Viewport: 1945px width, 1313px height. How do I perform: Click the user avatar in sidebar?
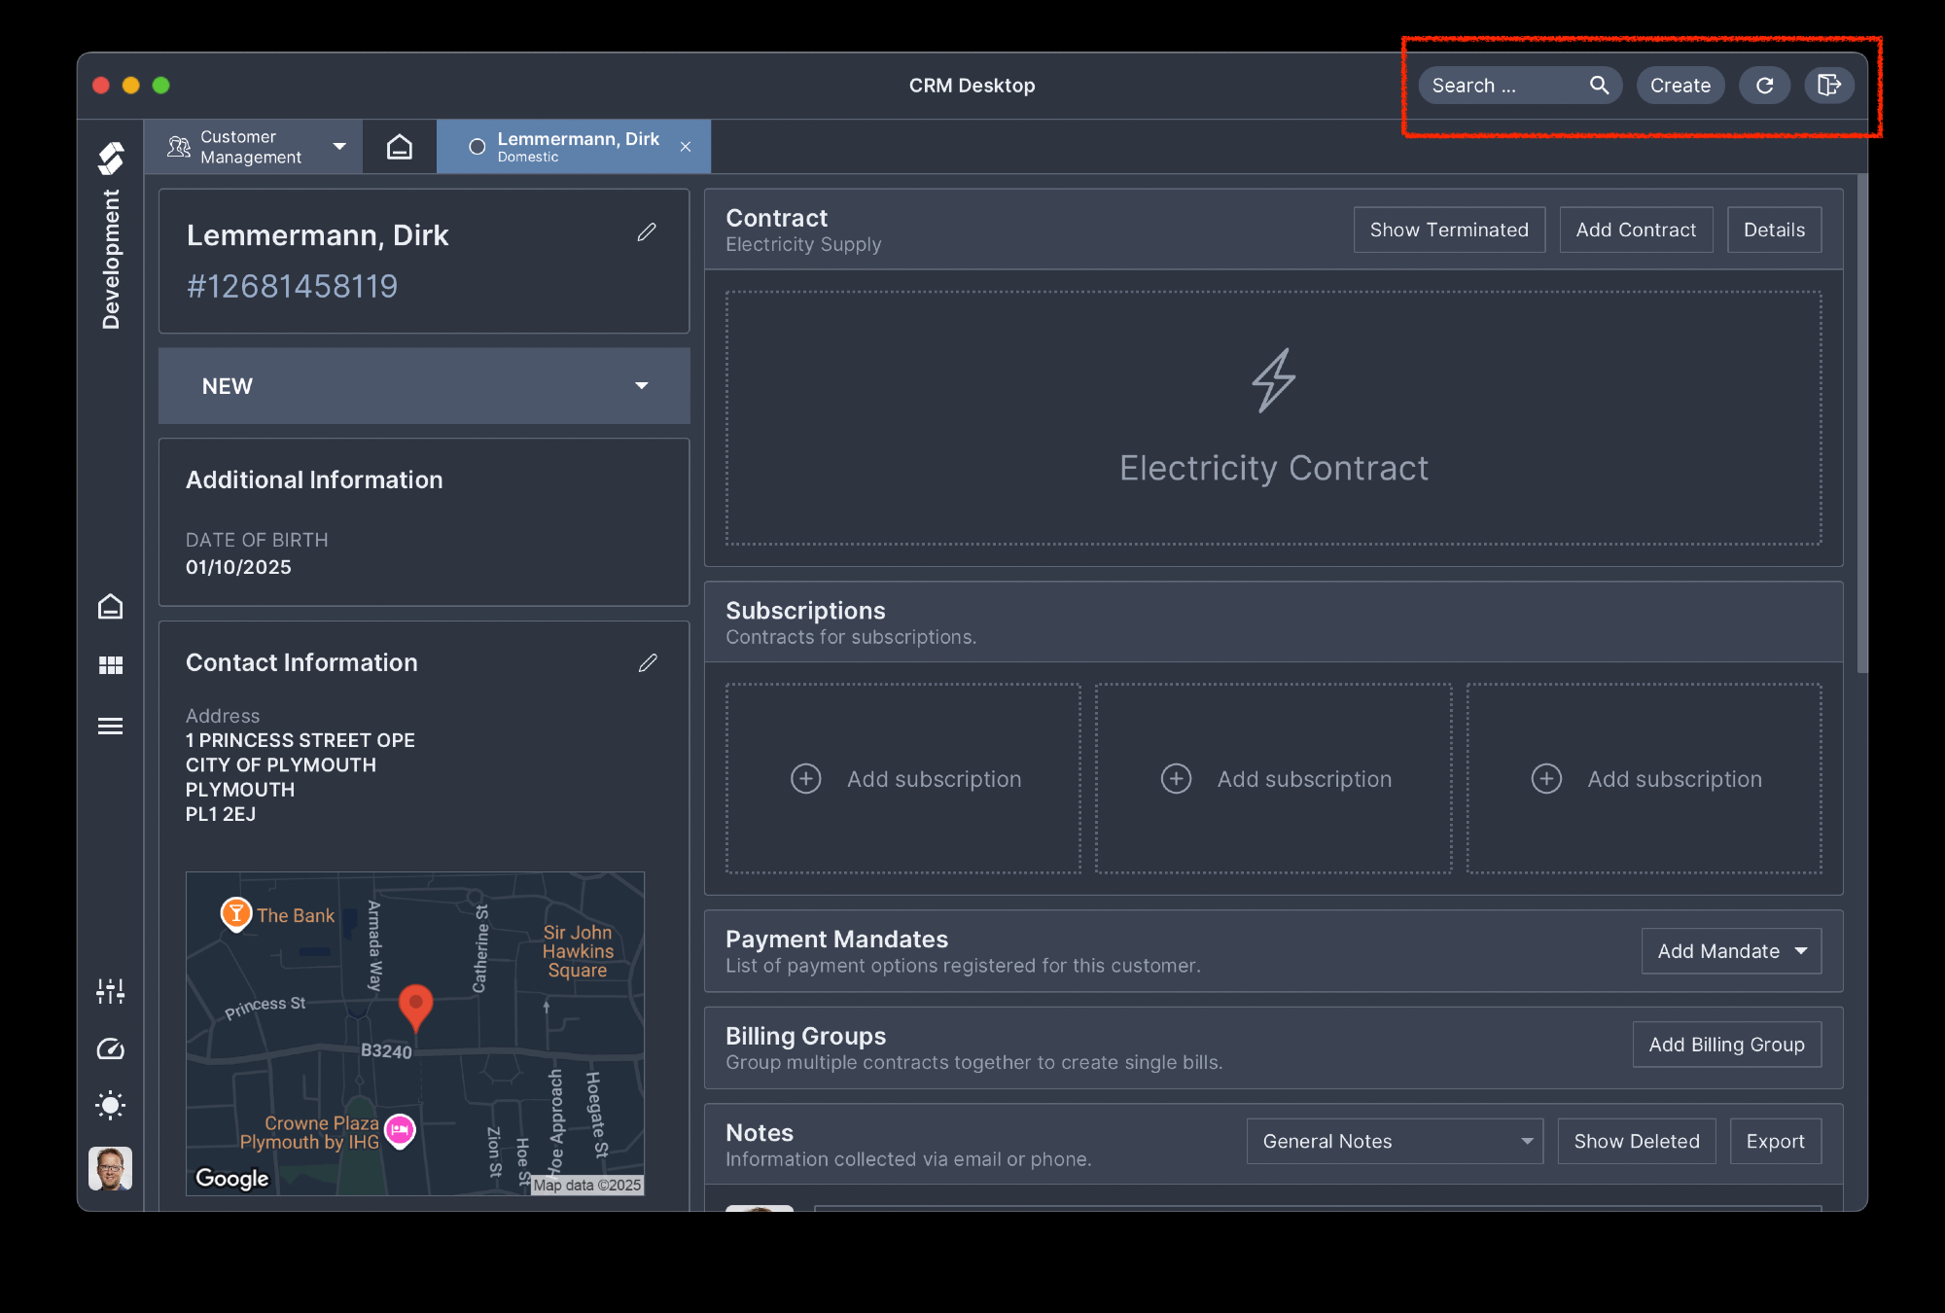coord(110,1168)
